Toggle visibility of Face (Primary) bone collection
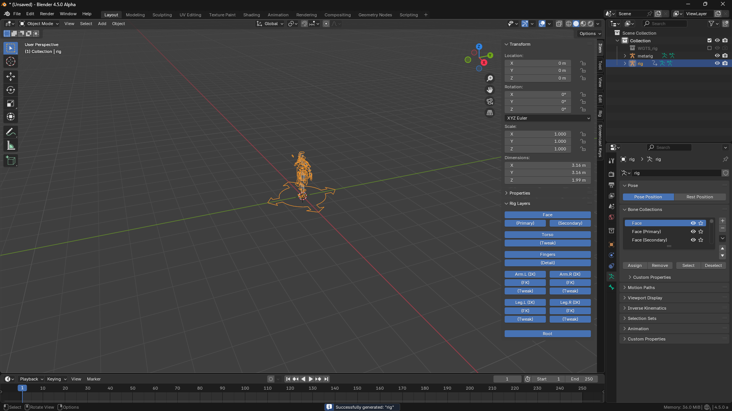Image resolution: width=732 pixels, height=411 pixels. click(693, 232)
